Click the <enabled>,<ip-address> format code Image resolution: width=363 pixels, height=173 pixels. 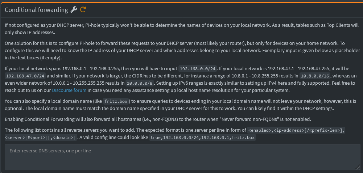[295, 130]
